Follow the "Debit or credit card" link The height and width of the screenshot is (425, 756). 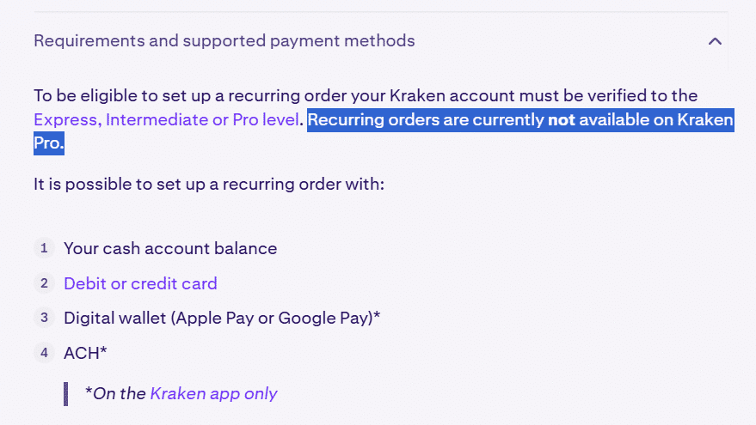coord(140,283)
